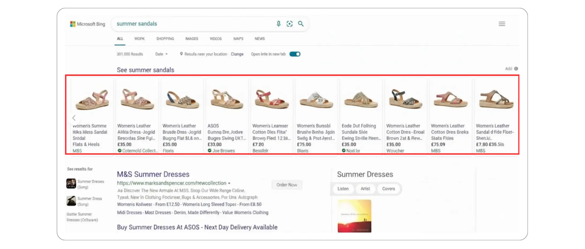Click Joe Browes seller name
The height and width of the screenshot is (249, 585).
(x=223, y=151)
